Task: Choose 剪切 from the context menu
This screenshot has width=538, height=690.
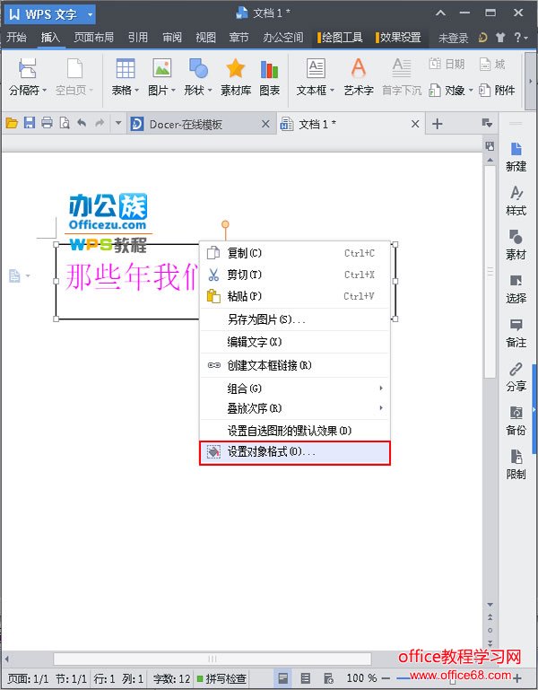Action: point(295,275)
